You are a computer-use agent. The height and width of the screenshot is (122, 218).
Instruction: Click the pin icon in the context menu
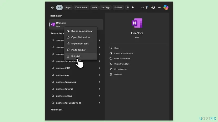click(68, 50)
